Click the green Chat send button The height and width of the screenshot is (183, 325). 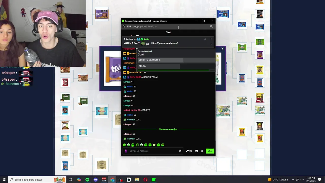(x=210, y=151)
